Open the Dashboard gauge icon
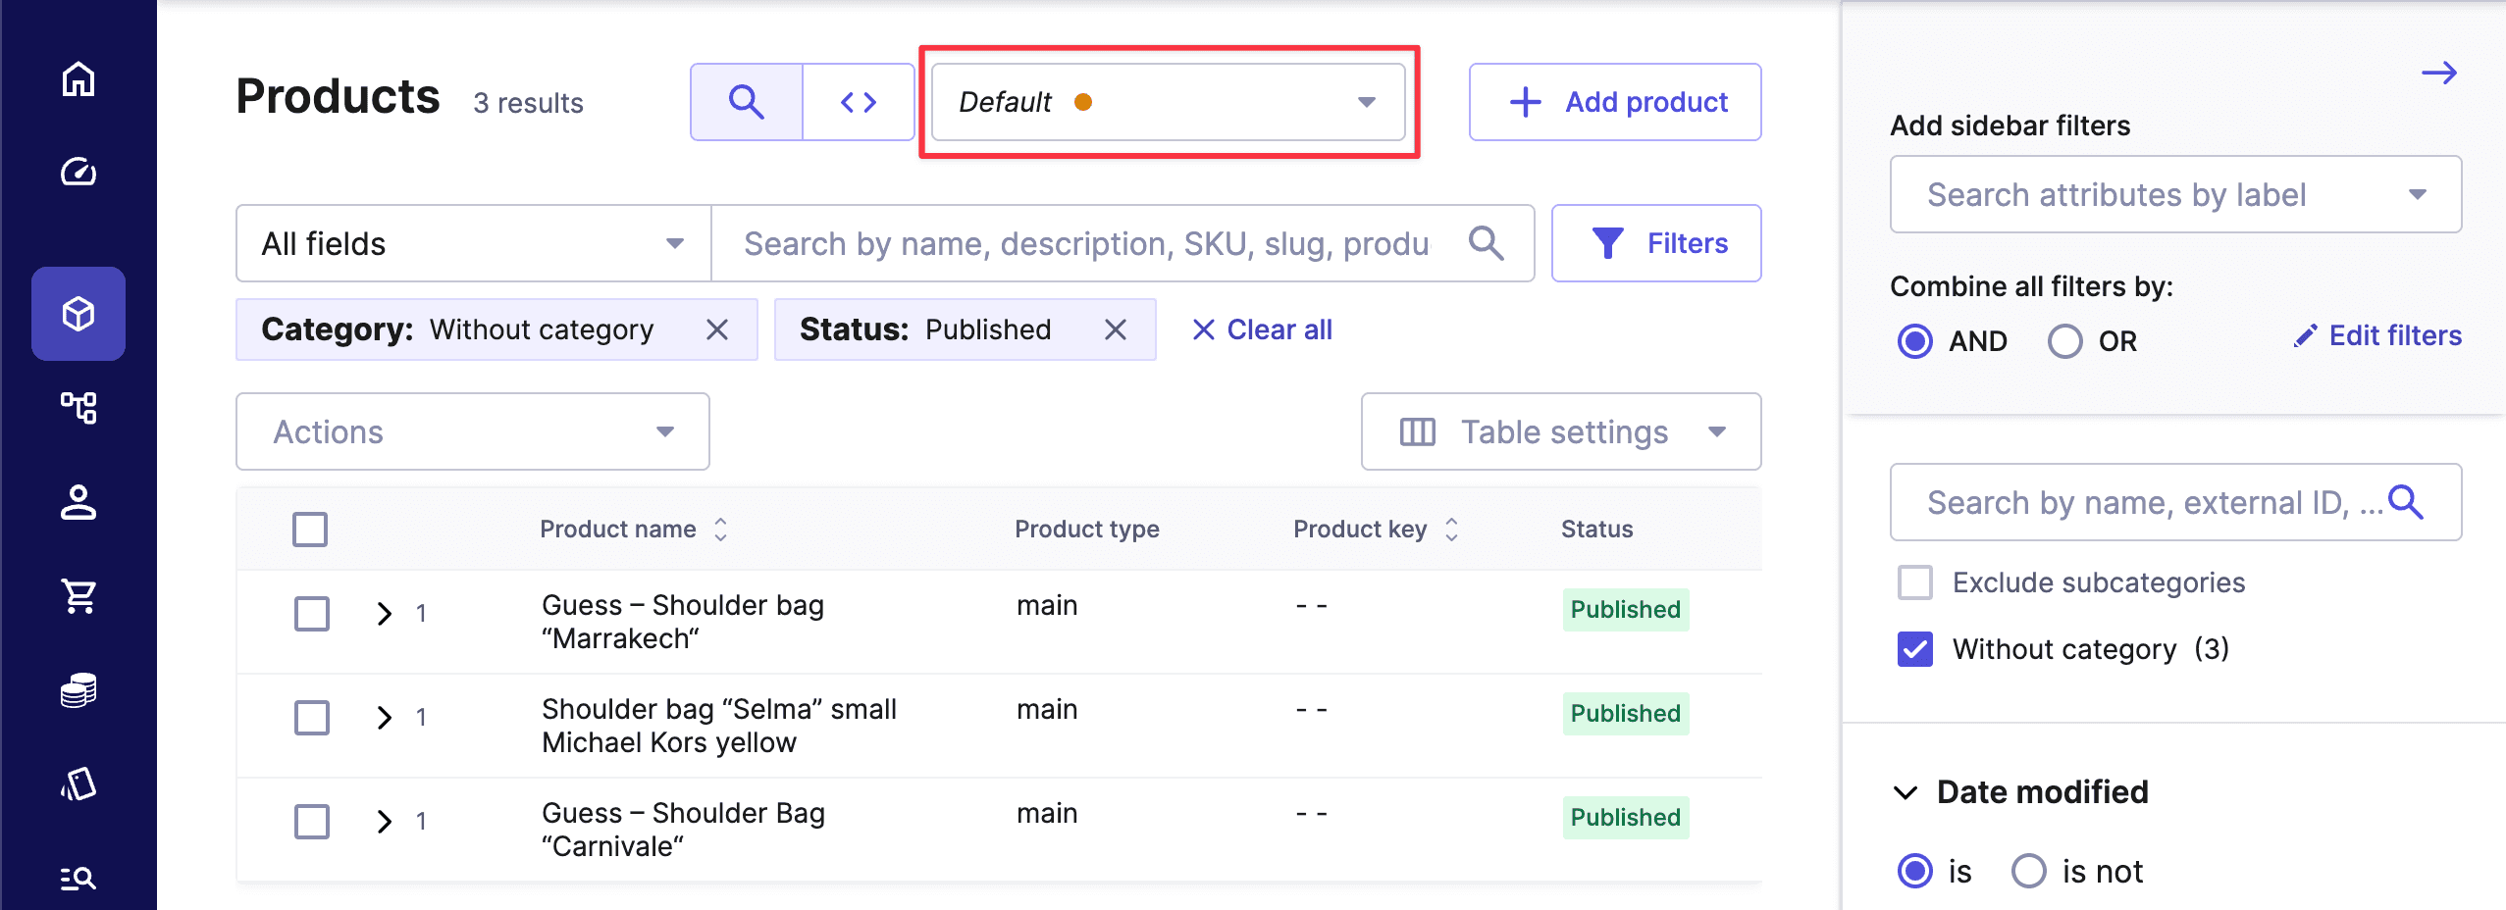 click(78, 172)
